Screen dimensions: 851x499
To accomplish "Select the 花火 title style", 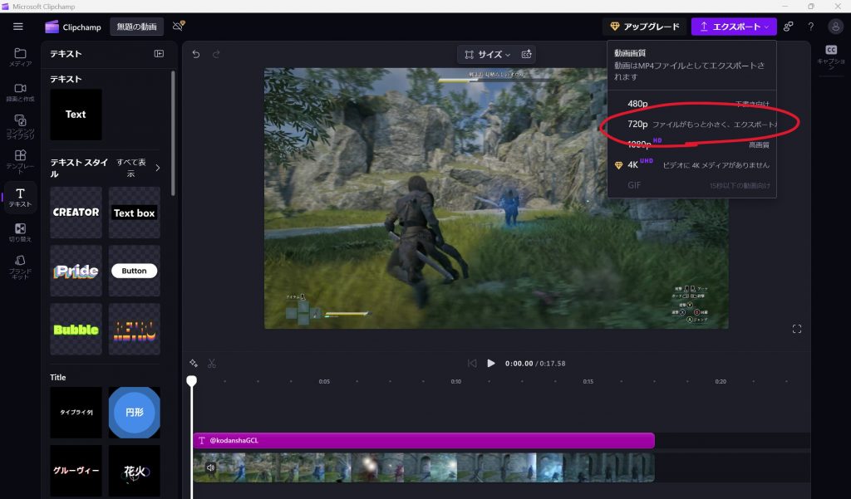I will coord(135,471).
